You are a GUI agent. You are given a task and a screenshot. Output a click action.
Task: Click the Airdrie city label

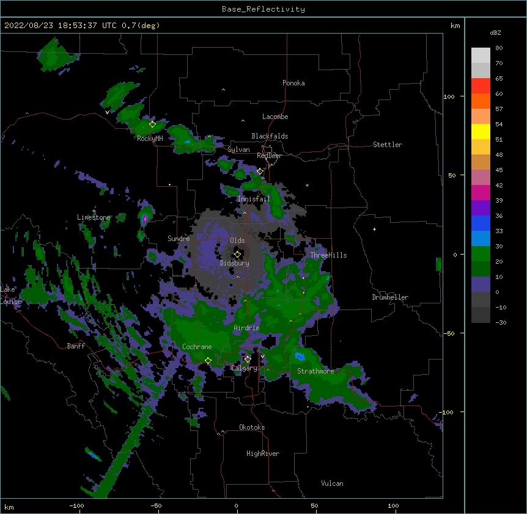pos(246,328)
